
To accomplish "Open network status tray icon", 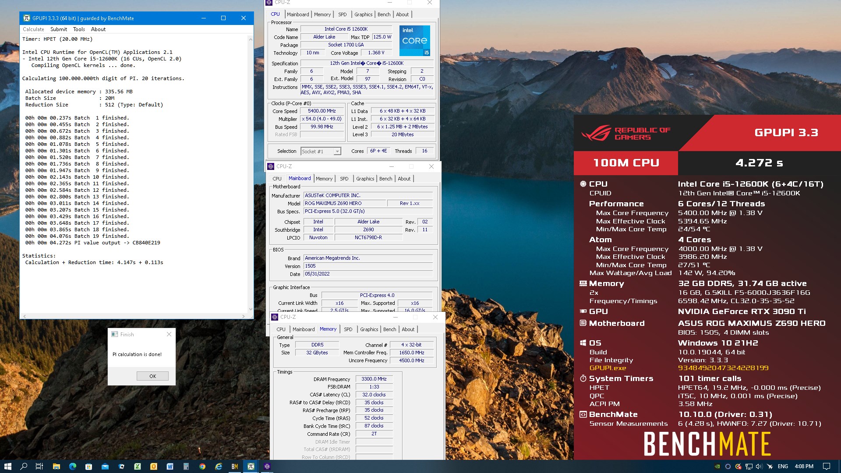I will click(x=749, y=466).
